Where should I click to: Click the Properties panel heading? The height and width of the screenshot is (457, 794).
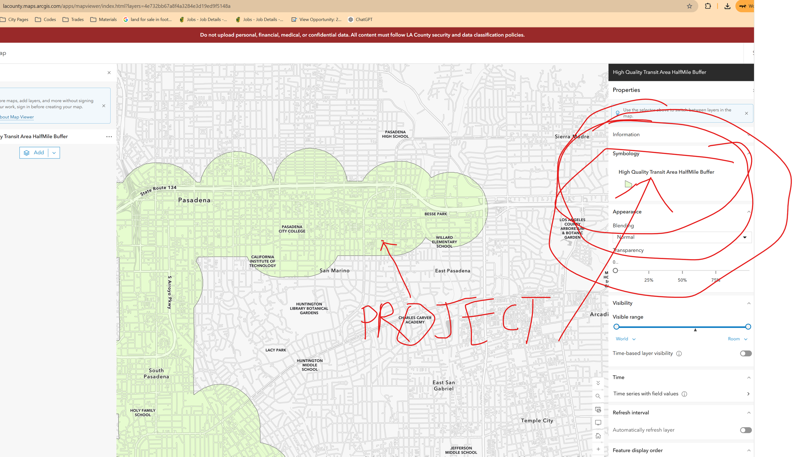coord(626,90)
